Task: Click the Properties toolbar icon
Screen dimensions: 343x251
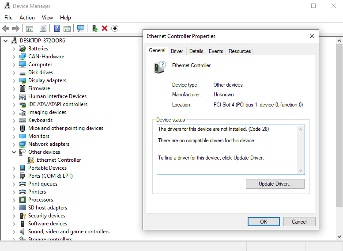Action: coord(43,28)
